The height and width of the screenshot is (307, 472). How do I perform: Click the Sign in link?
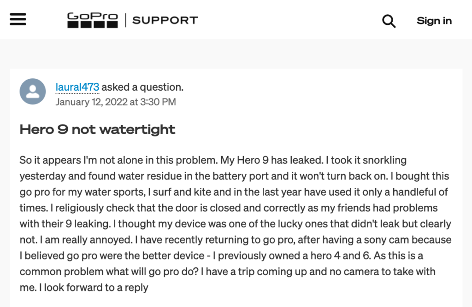(434, 21)
